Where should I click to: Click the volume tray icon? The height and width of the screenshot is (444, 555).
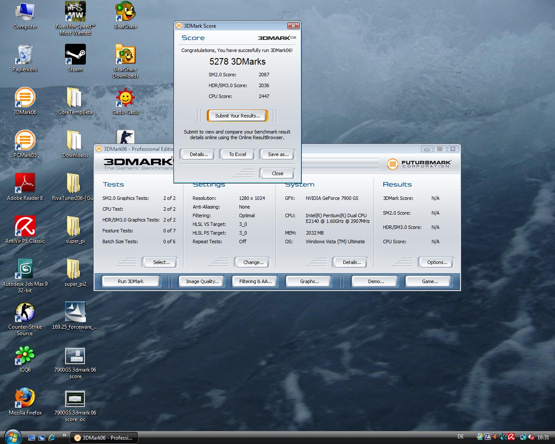pos(530,437)
